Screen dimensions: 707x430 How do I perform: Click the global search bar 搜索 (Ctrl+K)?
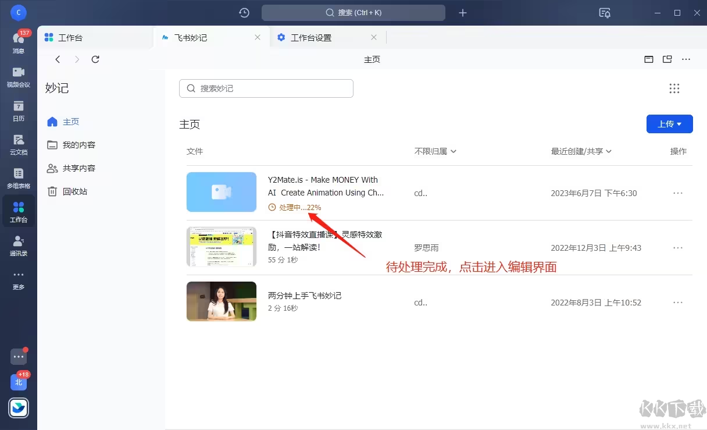353,13
